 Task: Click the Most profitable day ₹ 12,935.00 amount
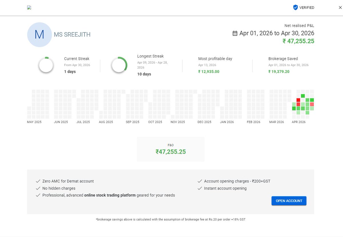pyautogui.click(x=209, y=72)
